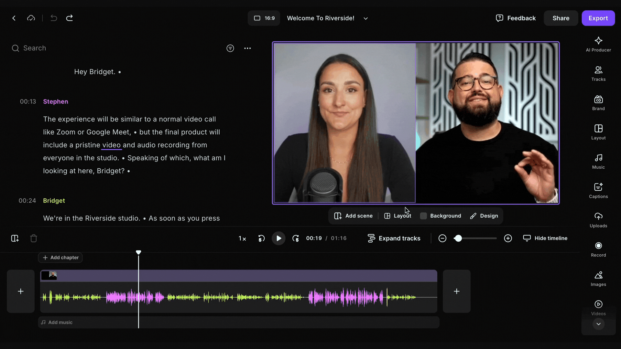621x349 pixels.
Task: Toggle the Background option
Action: (x=441, y=216)
